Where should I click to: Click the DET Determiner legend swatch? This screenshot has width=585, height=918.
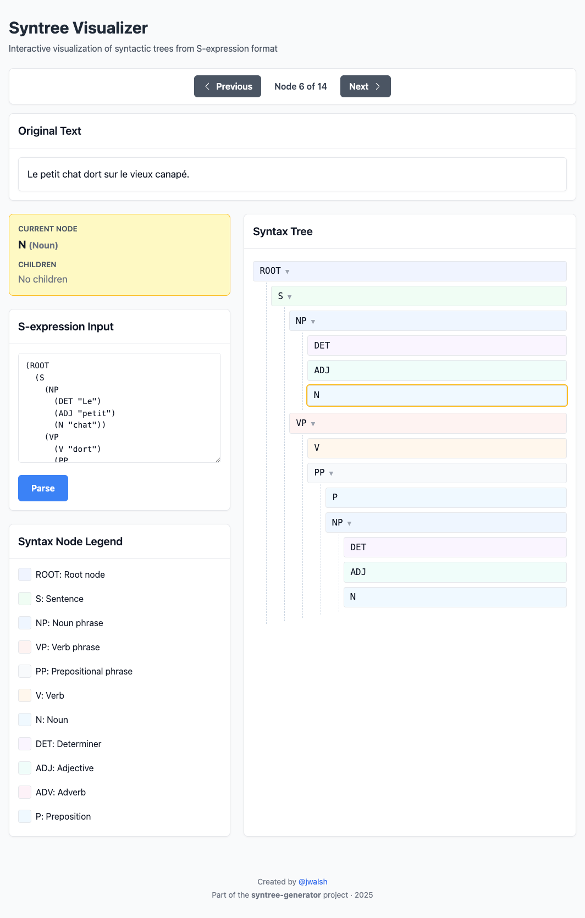tap(25, 744)
